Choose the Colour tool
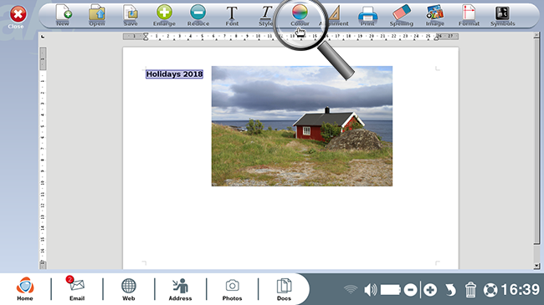544x305 pixels. pyautogui.click(x=300, y=15)
